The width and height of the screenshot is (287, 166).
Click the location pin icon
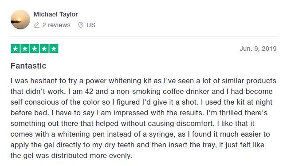click(x=81, y=25)
